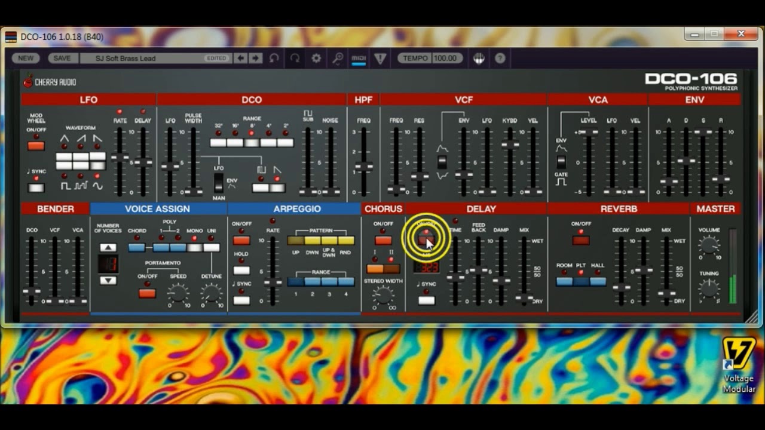Screen dimensions: 765x430
Task: Click the NEW preset button
Action: coord(26,58)
